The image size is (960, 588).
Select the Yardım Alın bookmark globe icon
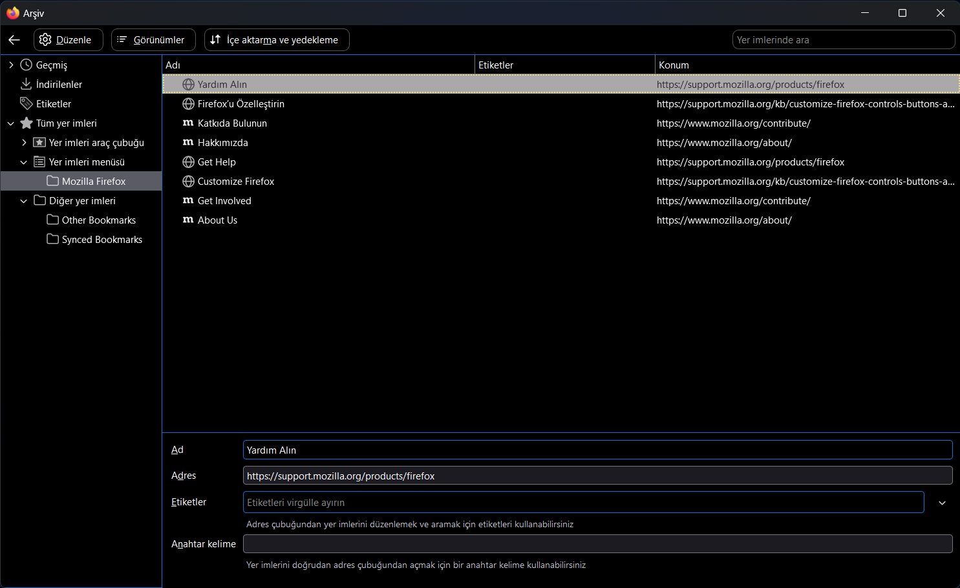tap(188, 85)
